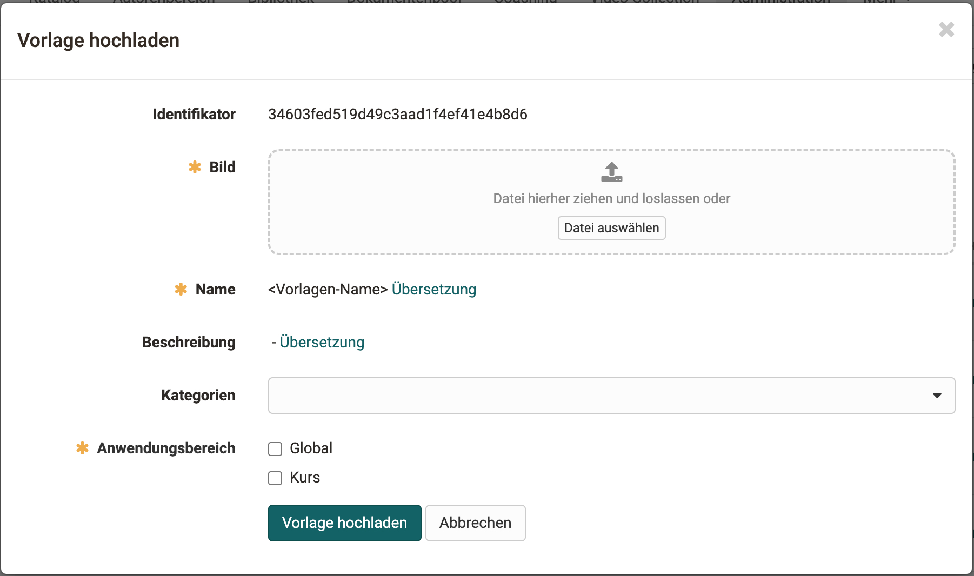Open the Übersetzung link for Name
This screenshot has width=974, height=576.
pyautogui.click(x=433, y=290)
